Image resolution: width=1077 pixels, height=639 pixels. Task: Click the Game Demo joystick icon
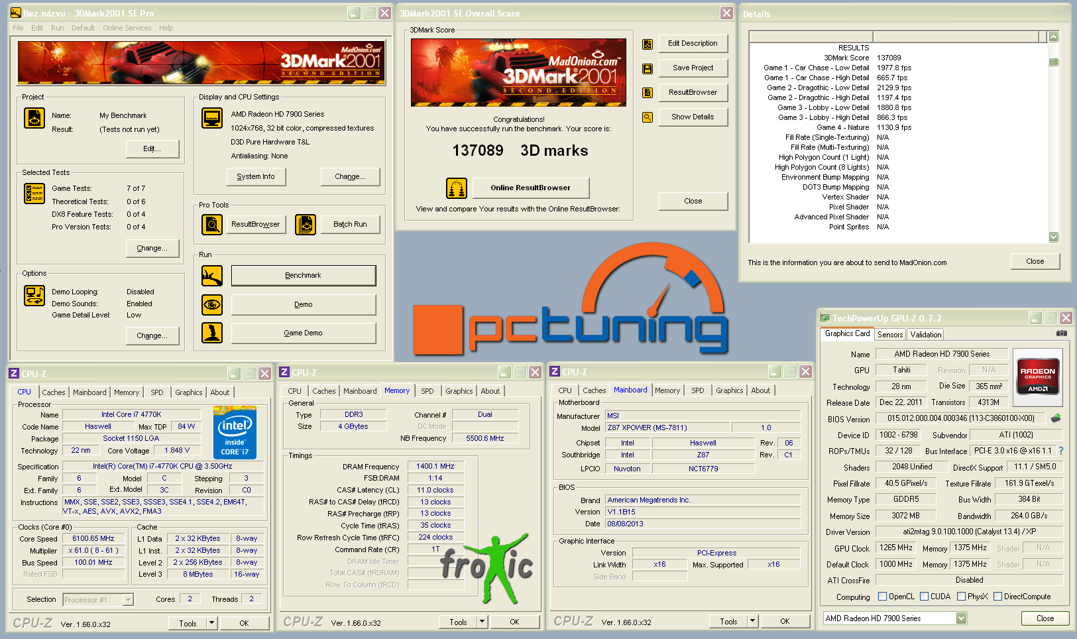(212, 333)
